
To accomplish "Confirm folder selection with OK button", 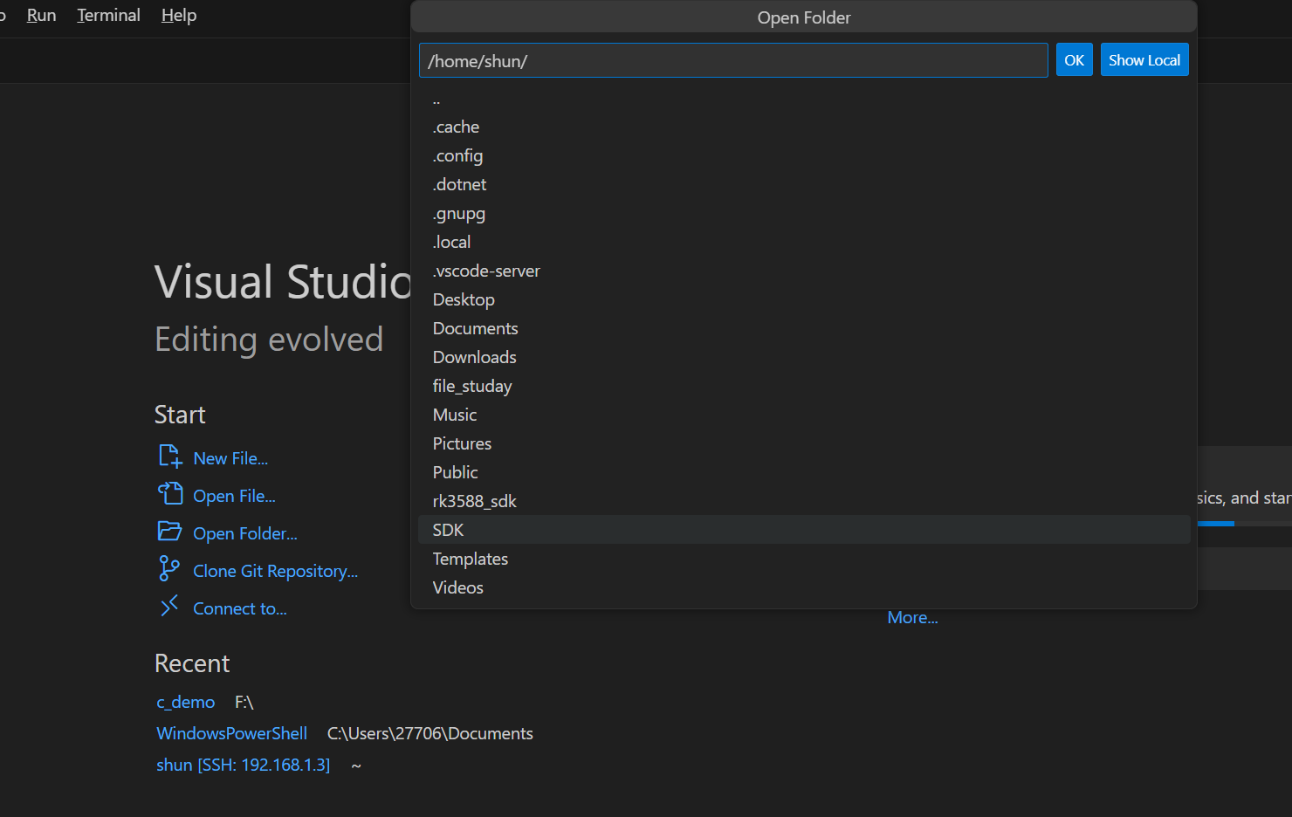I will point(1074,60).
